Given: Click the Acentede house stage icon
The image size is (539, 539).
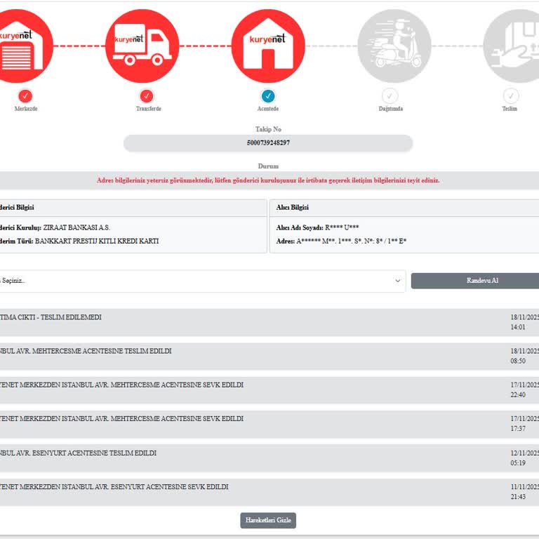Looking at the screenshot, I should [268, 46].
